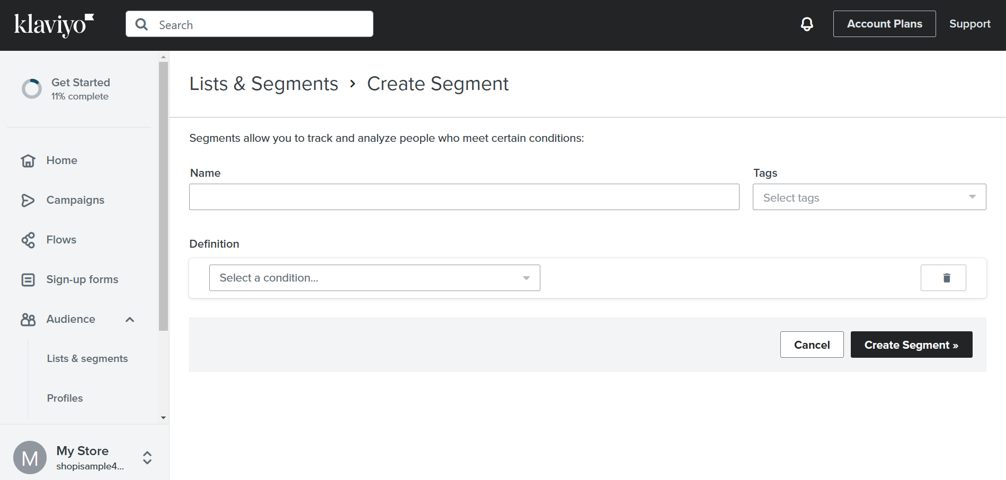Open notifications bell

click(807, 24)
